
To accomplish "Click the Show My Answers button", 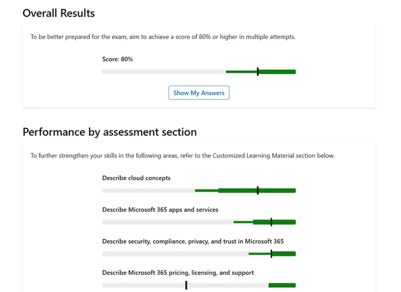I will click(199, 93).
